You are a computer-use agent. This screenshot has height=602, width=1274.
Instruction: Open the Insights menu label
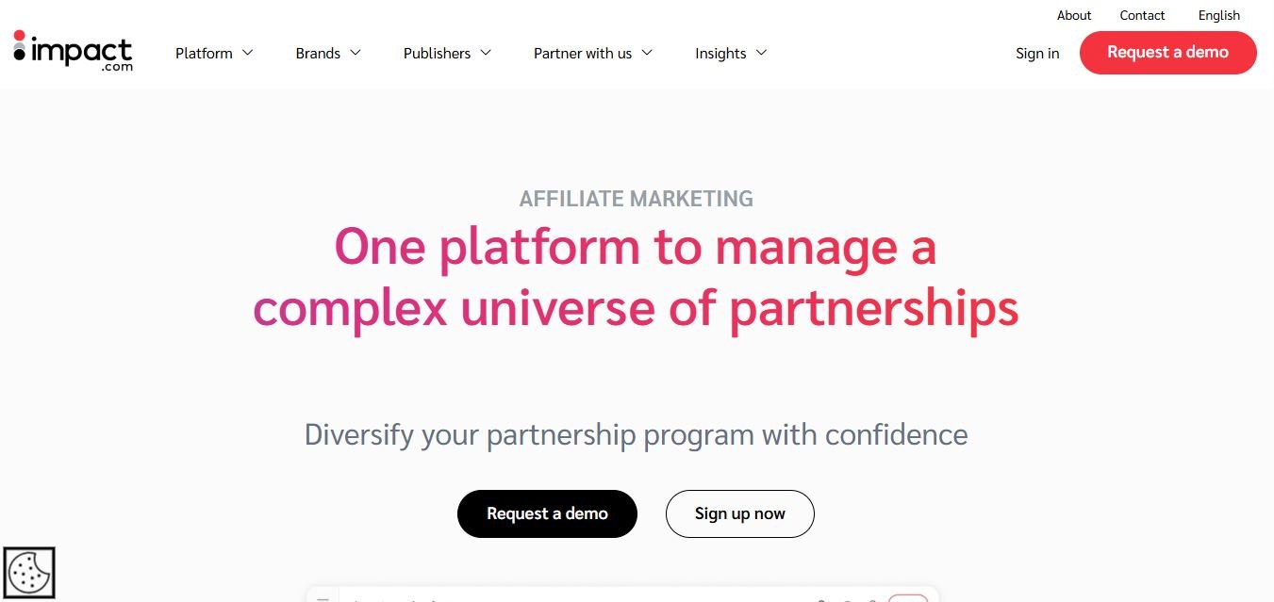(x=720, y=54)
